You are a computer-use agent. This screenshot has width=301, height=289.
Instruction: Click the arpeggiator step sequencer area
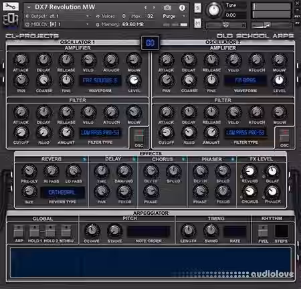tap(151, 263)
